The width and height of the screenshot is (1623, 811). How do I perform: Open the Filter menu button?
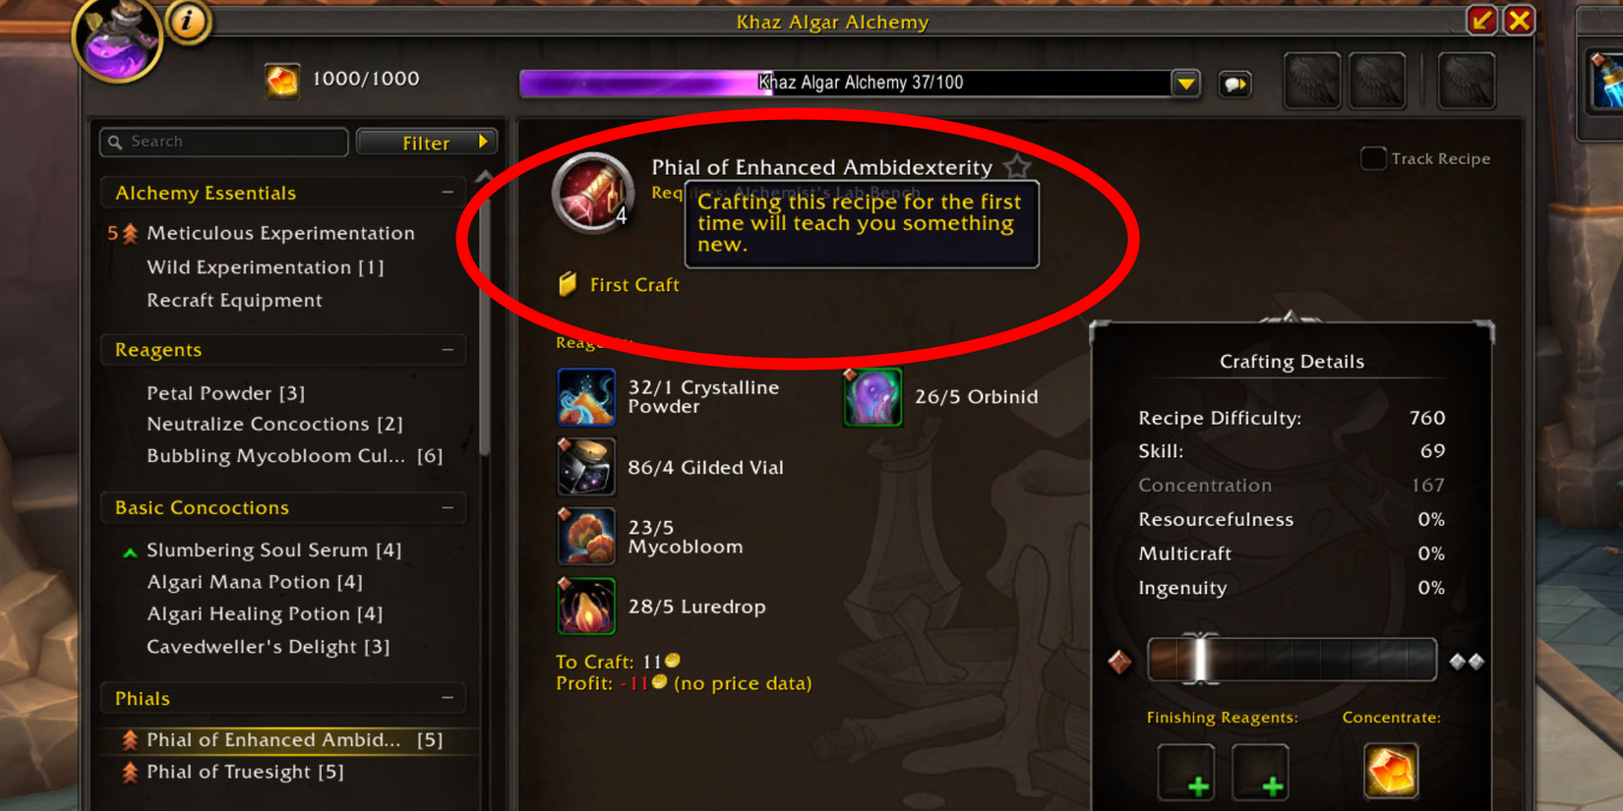(x=427, y=143)
